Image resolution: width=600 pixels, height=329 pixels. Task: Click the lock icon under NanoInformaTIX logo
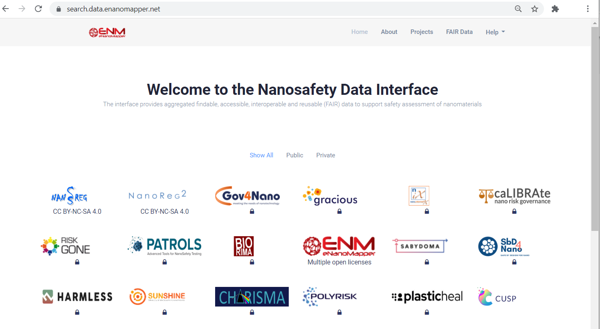(x=427, y=211)
